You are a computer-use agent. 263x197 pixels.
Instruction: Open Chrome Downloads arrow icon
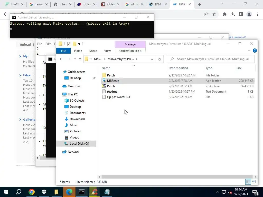click(232, 14)
